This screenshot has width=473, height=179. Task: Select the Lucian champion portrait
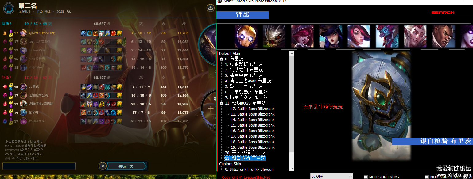pyautogui.click(x=443, y=36)
